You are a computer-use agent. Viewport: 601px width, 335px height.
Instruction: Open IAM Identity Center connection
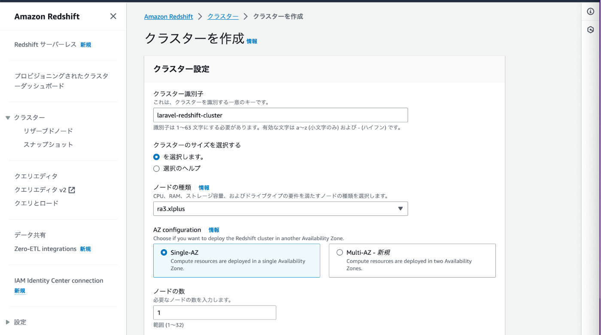[59, 281]
